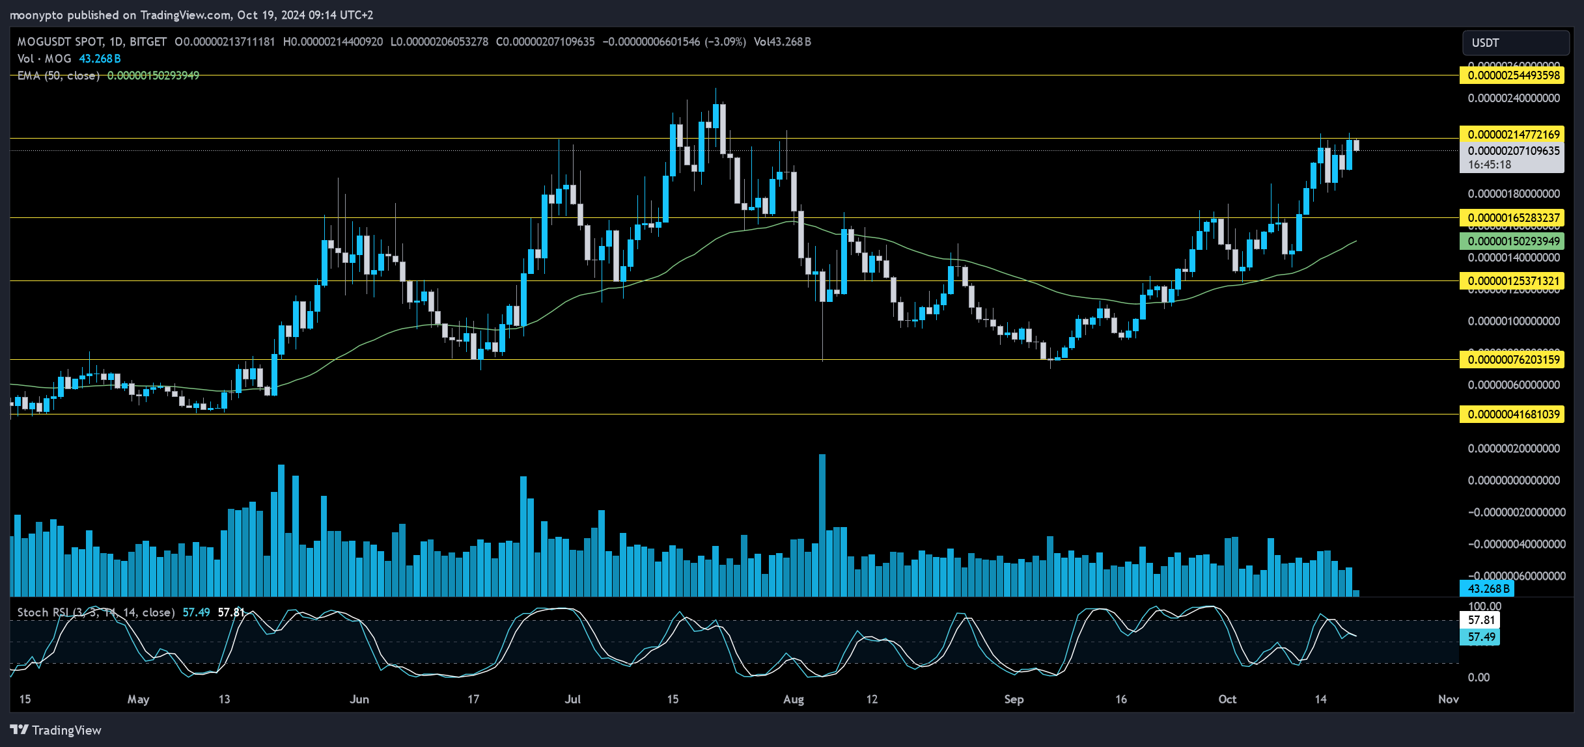Select the EMA (50, close) indicator label
Screen dimensions: 1584x747
[59, 75]
